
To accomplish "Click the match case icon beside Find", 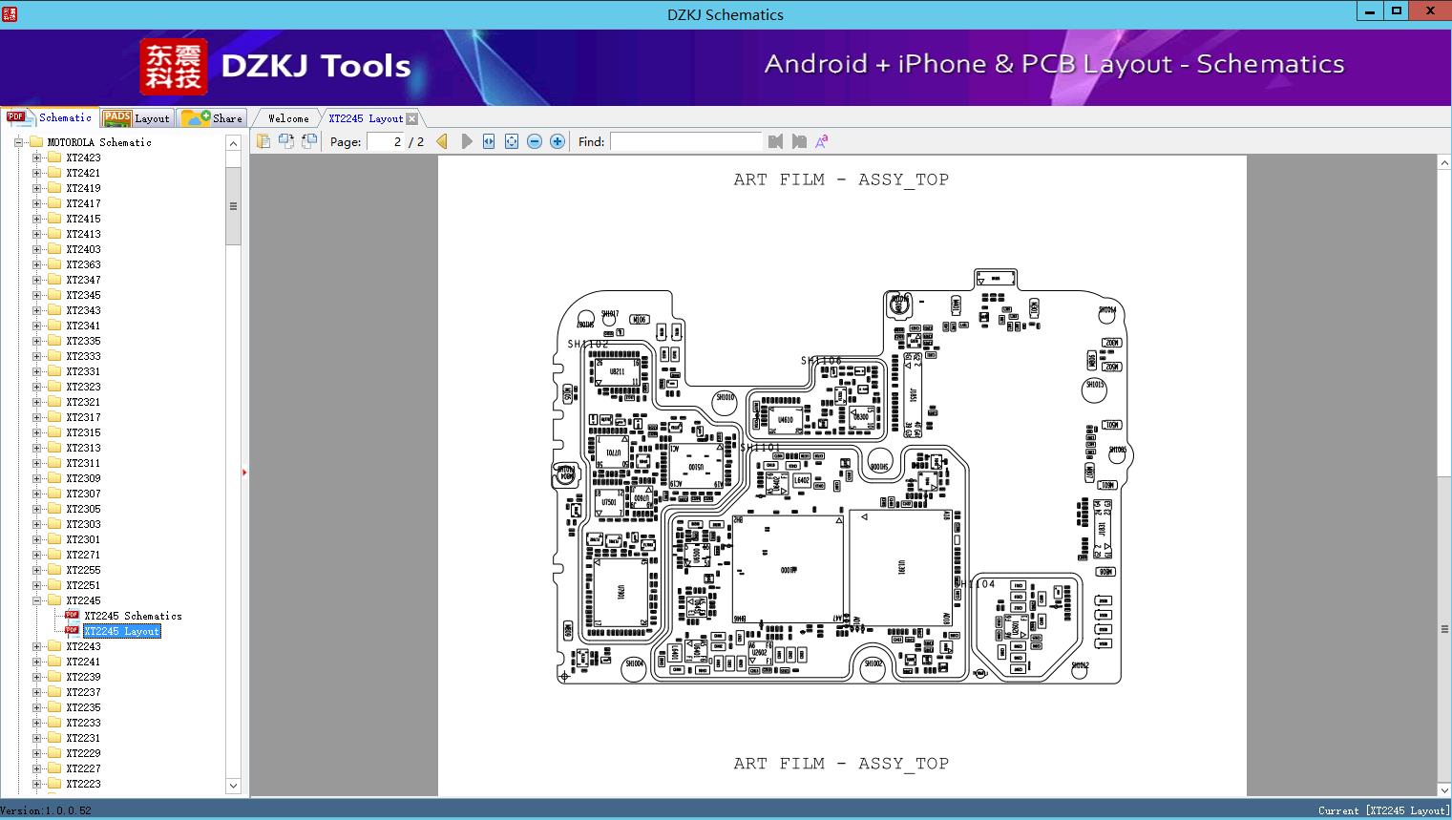I will coord(821,141).
